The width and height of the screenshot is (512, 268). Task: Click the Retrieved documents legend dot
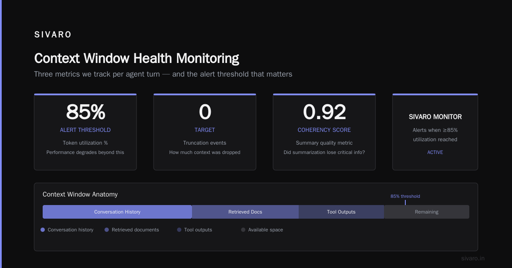click(x=107, y=230)
